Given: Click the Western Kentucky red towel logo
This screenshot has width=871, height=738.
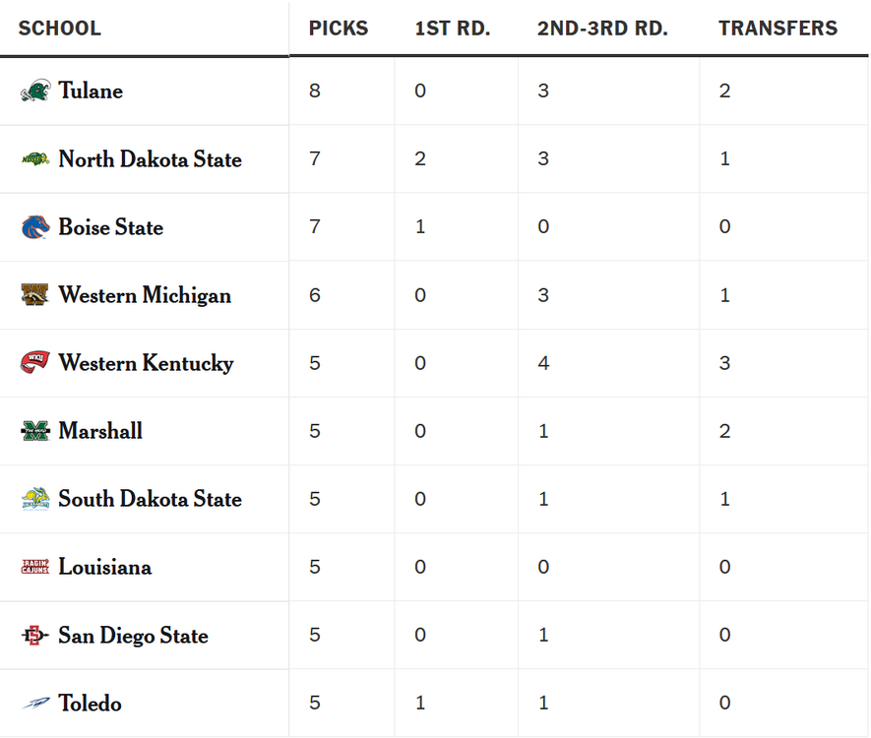Looking at the screenshot, I should click(x=35, y=363).
